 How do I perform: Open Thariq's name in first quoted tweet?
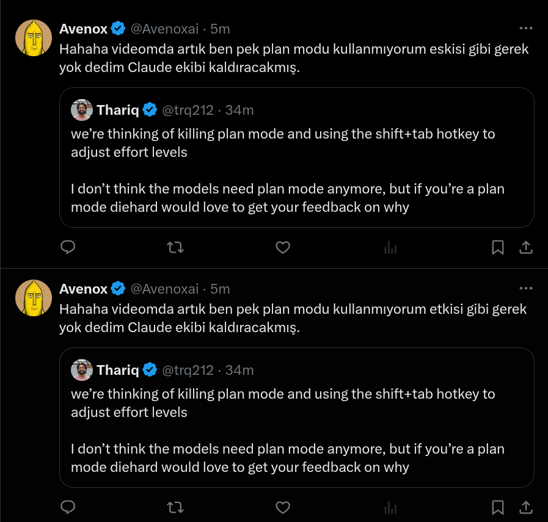118,110
